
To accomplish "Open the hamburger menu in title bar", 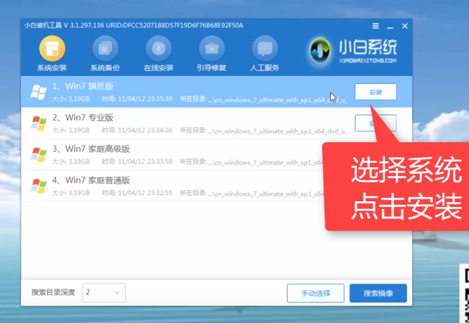I will [375, 26].
